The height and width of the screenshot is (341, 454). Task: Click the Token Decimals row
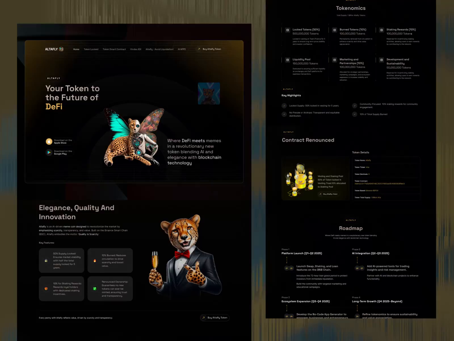click(x=386, y=174)
